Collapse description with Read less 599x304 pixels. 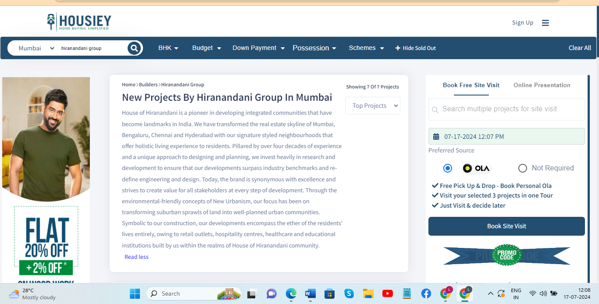(x=136, y=257)
